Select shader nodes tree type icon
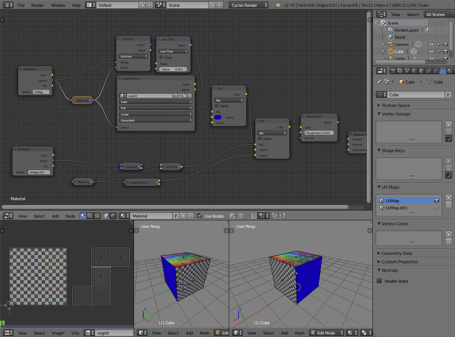 tap(83, 216)
